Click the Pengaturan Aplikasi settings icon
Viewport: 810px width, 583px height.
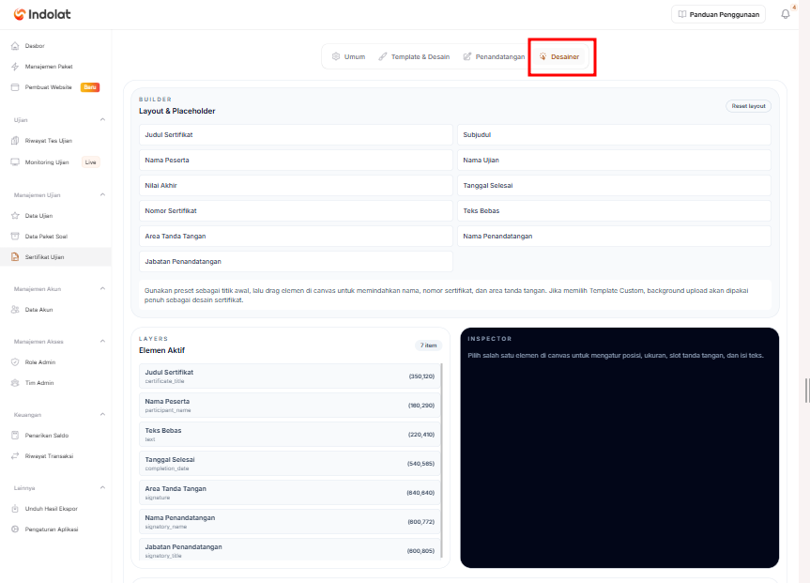(15, 529)
